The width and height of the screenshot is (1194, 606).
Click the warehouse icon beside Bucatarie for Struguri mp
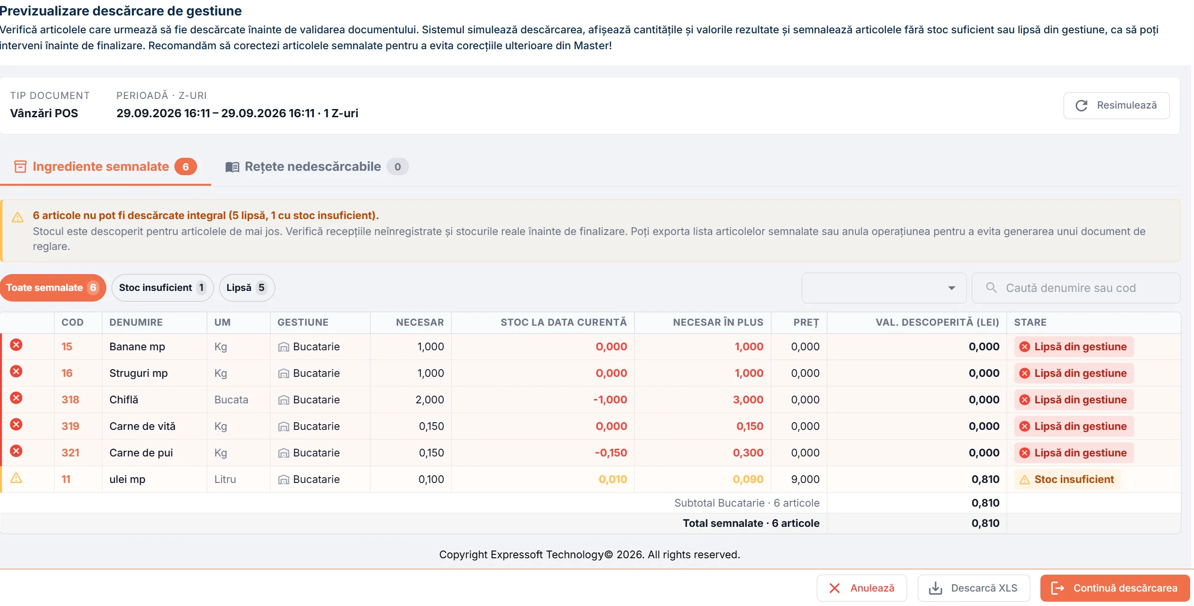[284, 373]
